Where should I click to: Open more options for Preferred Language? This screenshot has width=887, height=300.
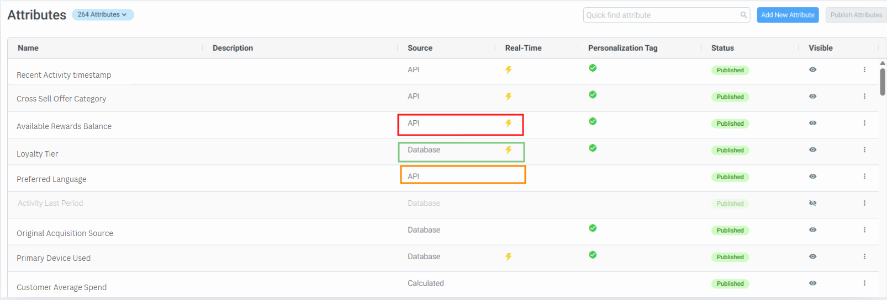click(x=864, y=176)
